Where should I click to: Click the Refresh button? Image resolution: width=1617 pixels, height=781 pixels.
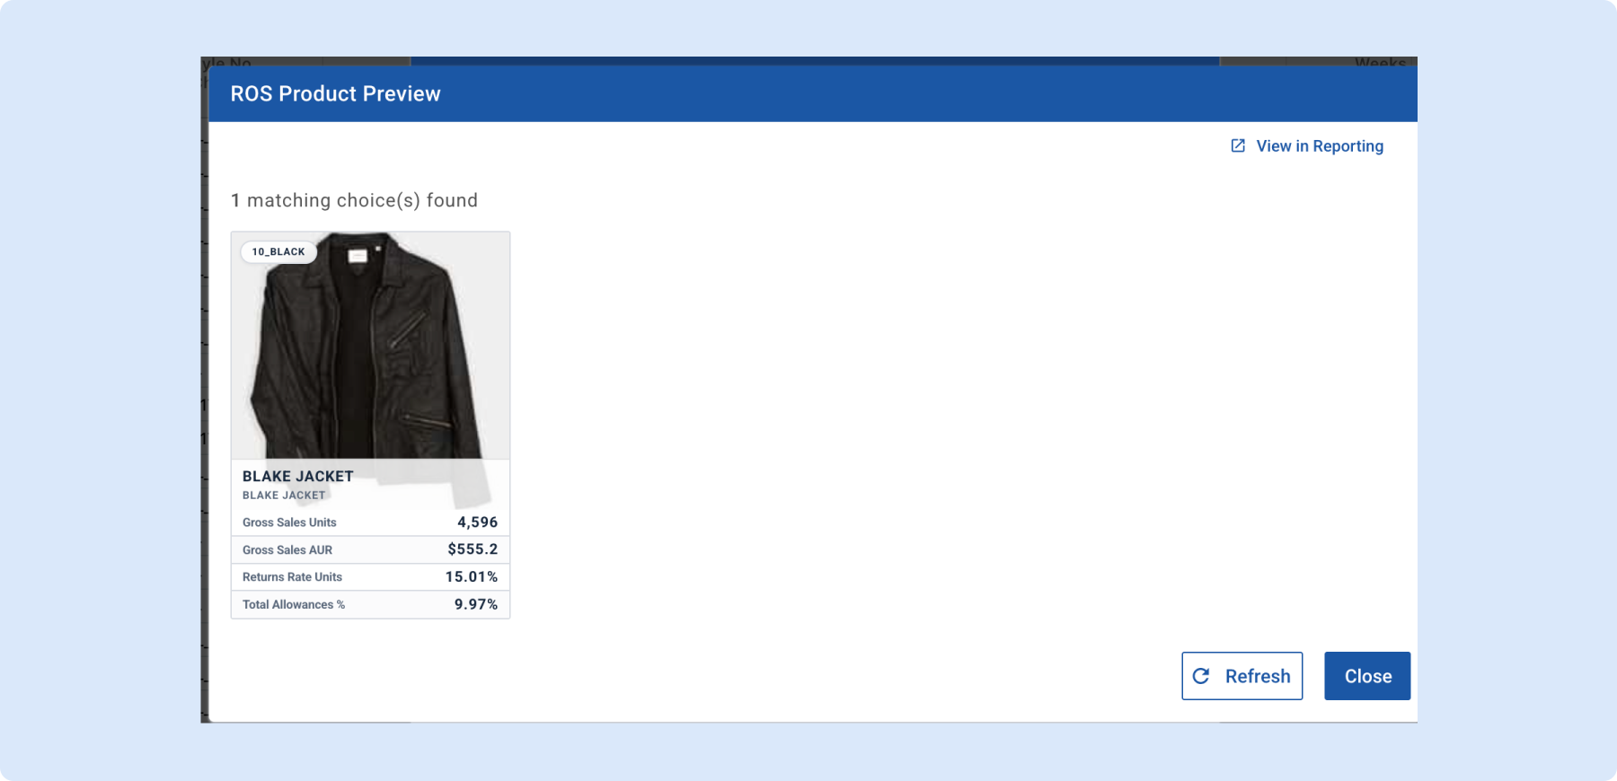pos(1241,676)
